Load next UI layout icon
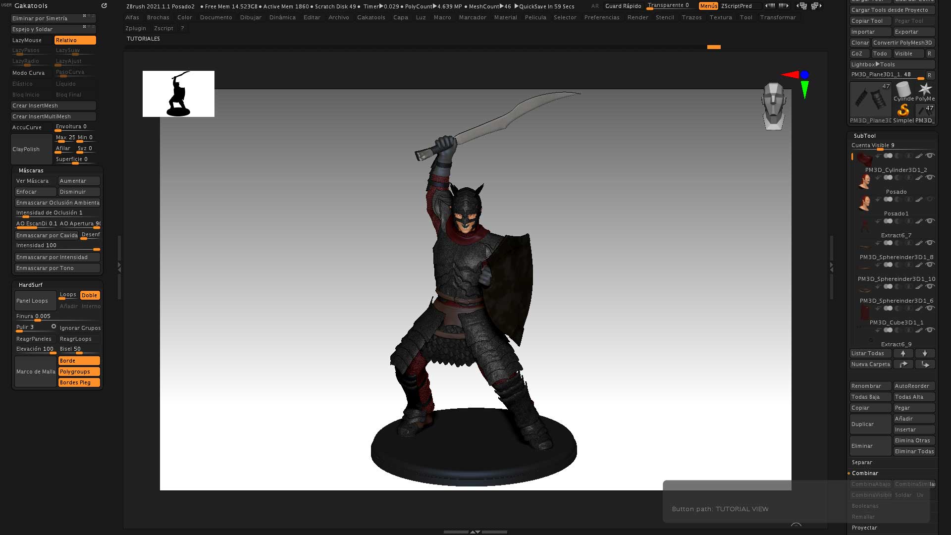 (816, 6)
